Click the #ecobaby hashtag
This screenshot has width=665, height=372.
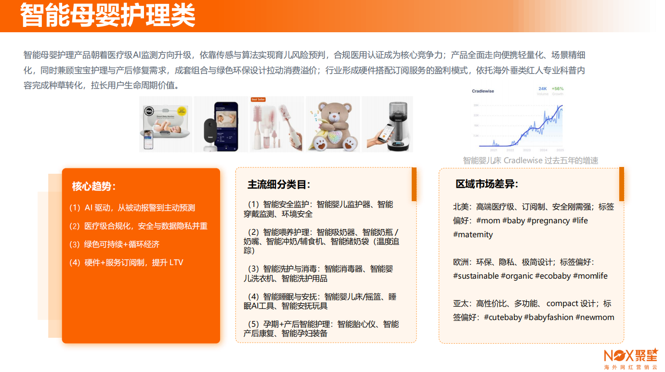pyautogui.click(x=553, y=276)
